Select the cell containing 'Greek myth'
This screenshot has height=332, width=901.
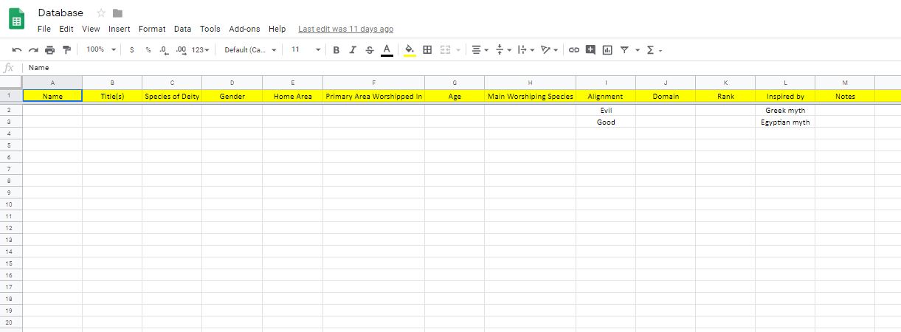[x=784, y=110]
